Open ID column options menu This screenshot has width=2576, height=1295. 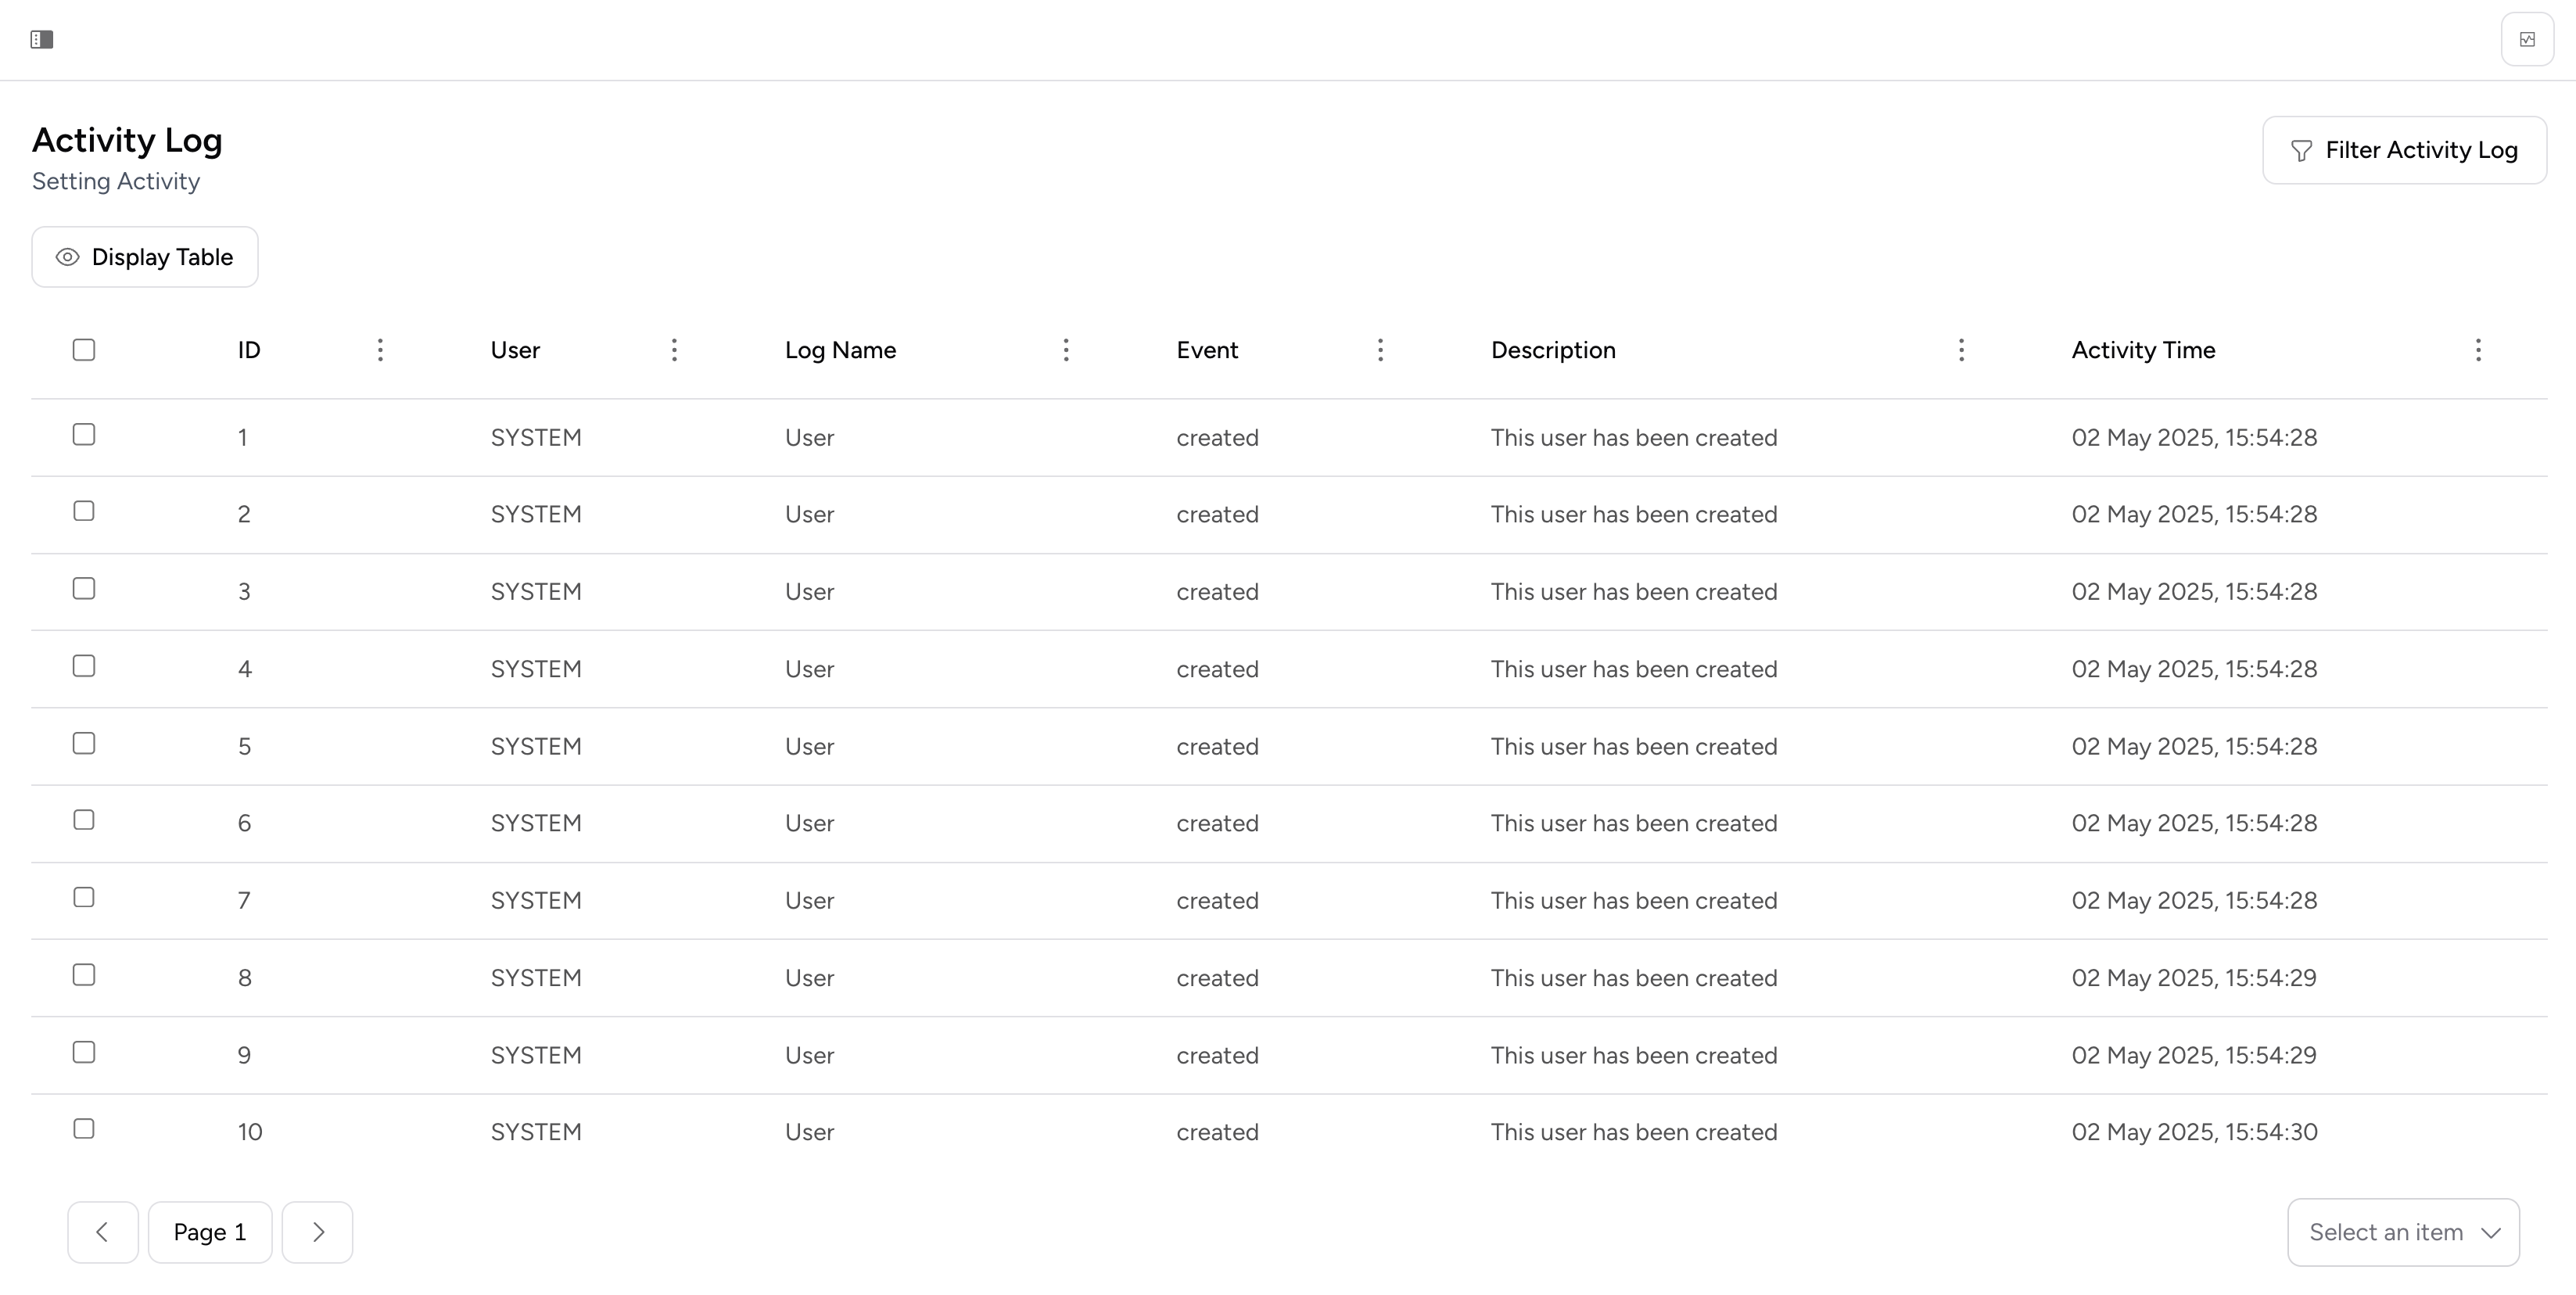pos(380,350)
